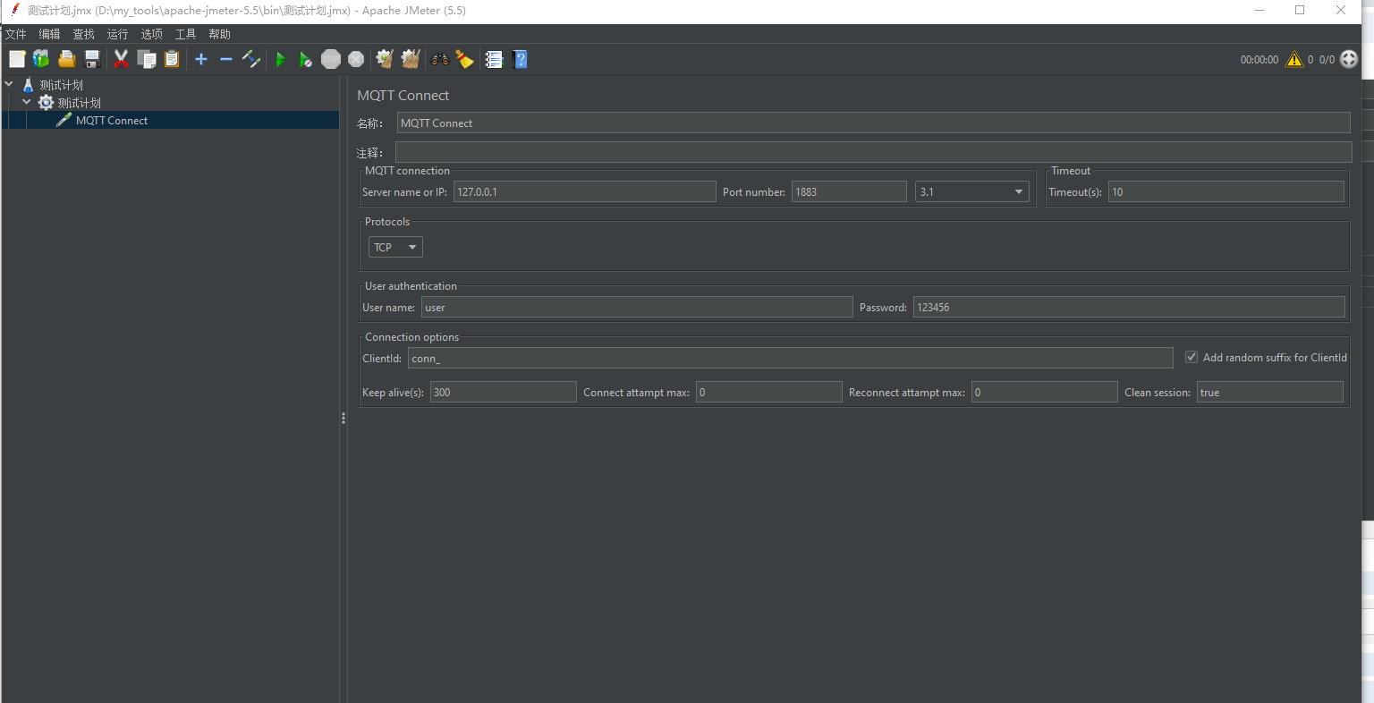This screenshot has width=1374, height=703.
Task: Click the thread status globe icon
Action: coord(1349,59)
